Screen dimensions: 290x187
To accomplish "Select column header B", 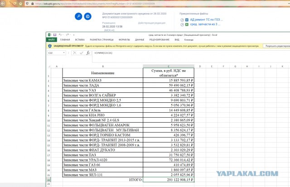I will 103,66.
